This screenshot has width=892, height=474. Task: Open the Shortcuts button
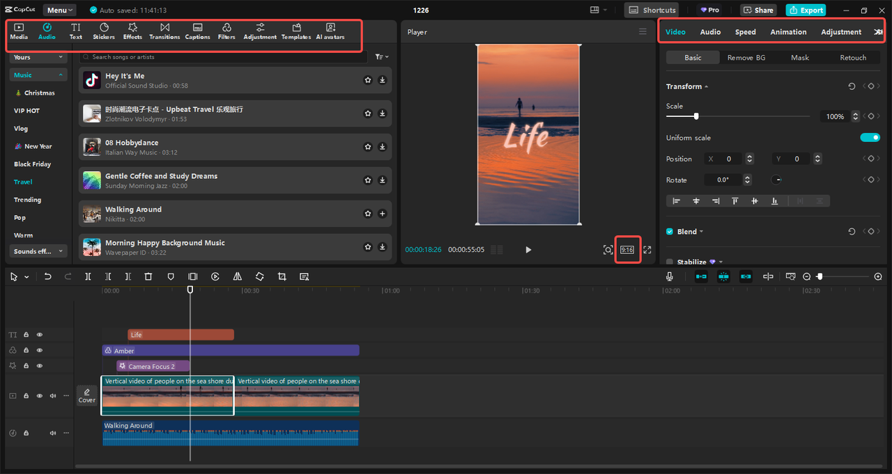tap(652, 10)
